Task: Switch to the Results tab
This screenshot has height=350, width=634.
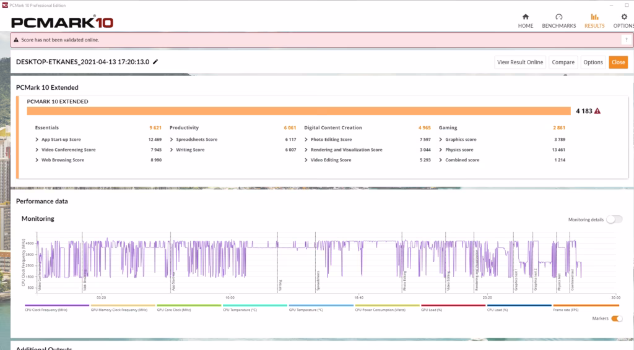Action: (x=594, y=20)
